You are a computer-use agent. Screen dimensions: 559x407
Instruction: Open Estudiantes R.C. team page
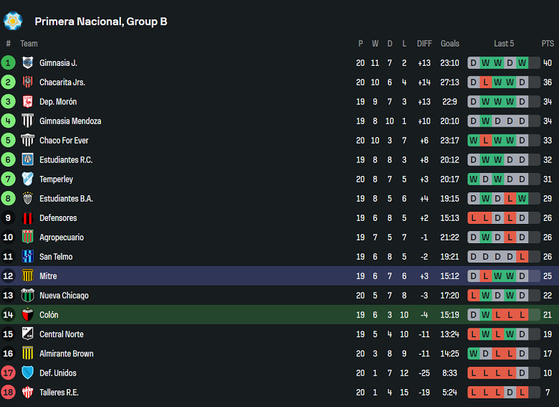coord(66,160)
